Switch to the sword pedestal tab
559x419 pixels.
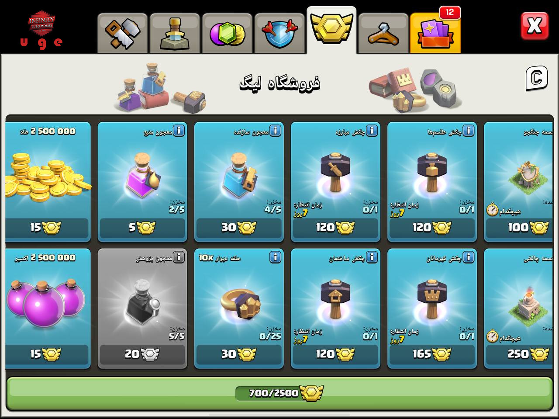(175, 34)
